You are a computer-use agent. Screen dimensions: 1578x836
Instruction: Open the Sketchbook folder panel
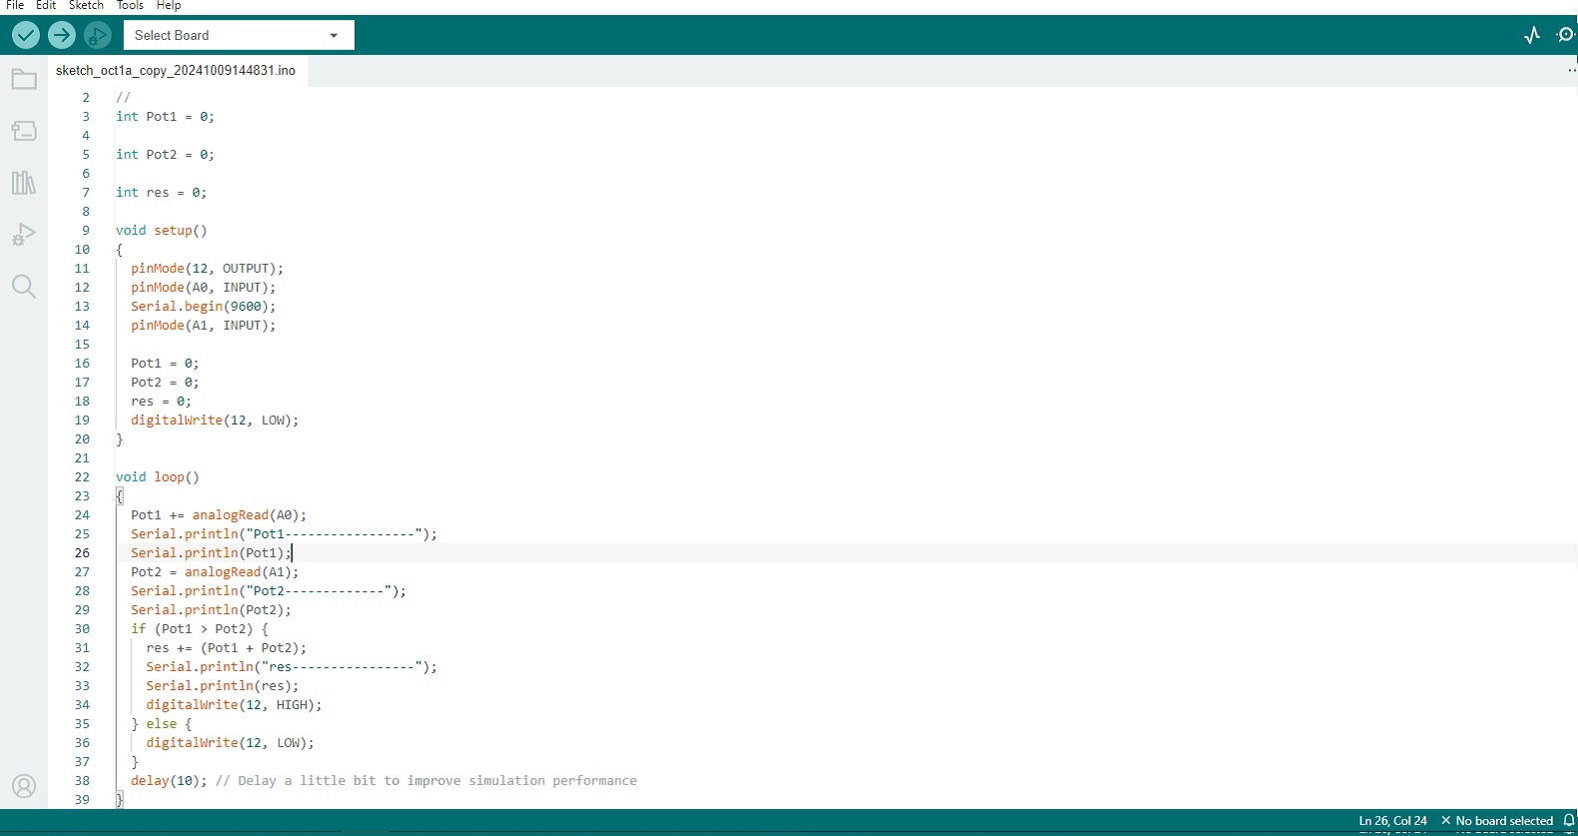pos(24,79)
